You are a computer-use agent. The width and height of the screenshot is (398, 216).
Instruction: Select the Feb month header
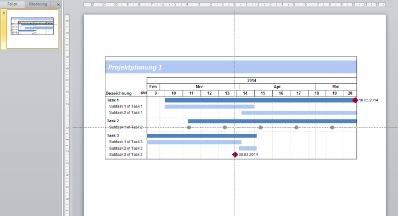pyautogui.click(x=153, y=87)
